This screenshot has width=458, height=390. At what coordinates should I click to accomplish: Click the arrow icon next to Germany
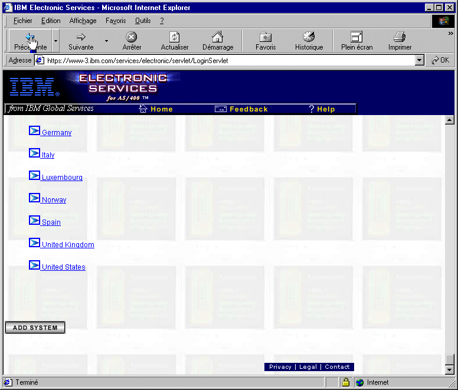[34, 130]
